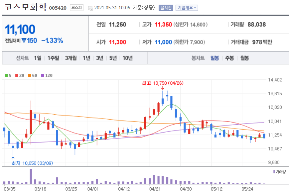This screenshot has width=289, height=193.
Task: Switch to 월봉 monthly candle chart
Action: pos(244,58)
